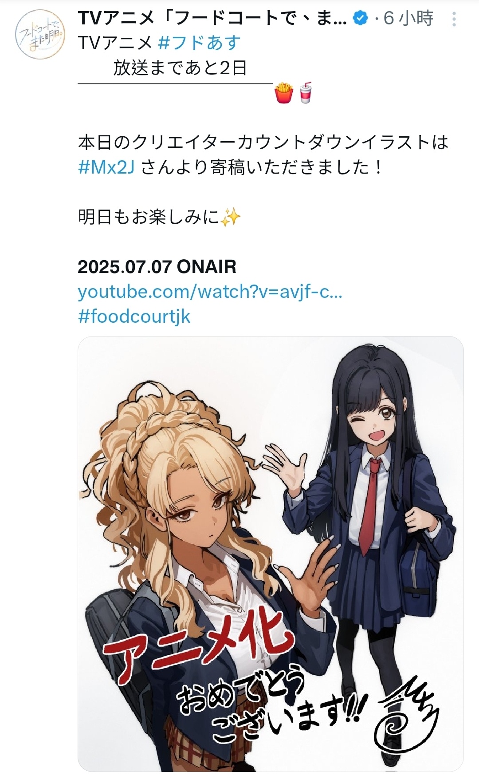Viewport: 479px width, 780px height.
Task: Click the account name TVアニメ「フードコートで、ま…
Action: (x=212, y=18)
